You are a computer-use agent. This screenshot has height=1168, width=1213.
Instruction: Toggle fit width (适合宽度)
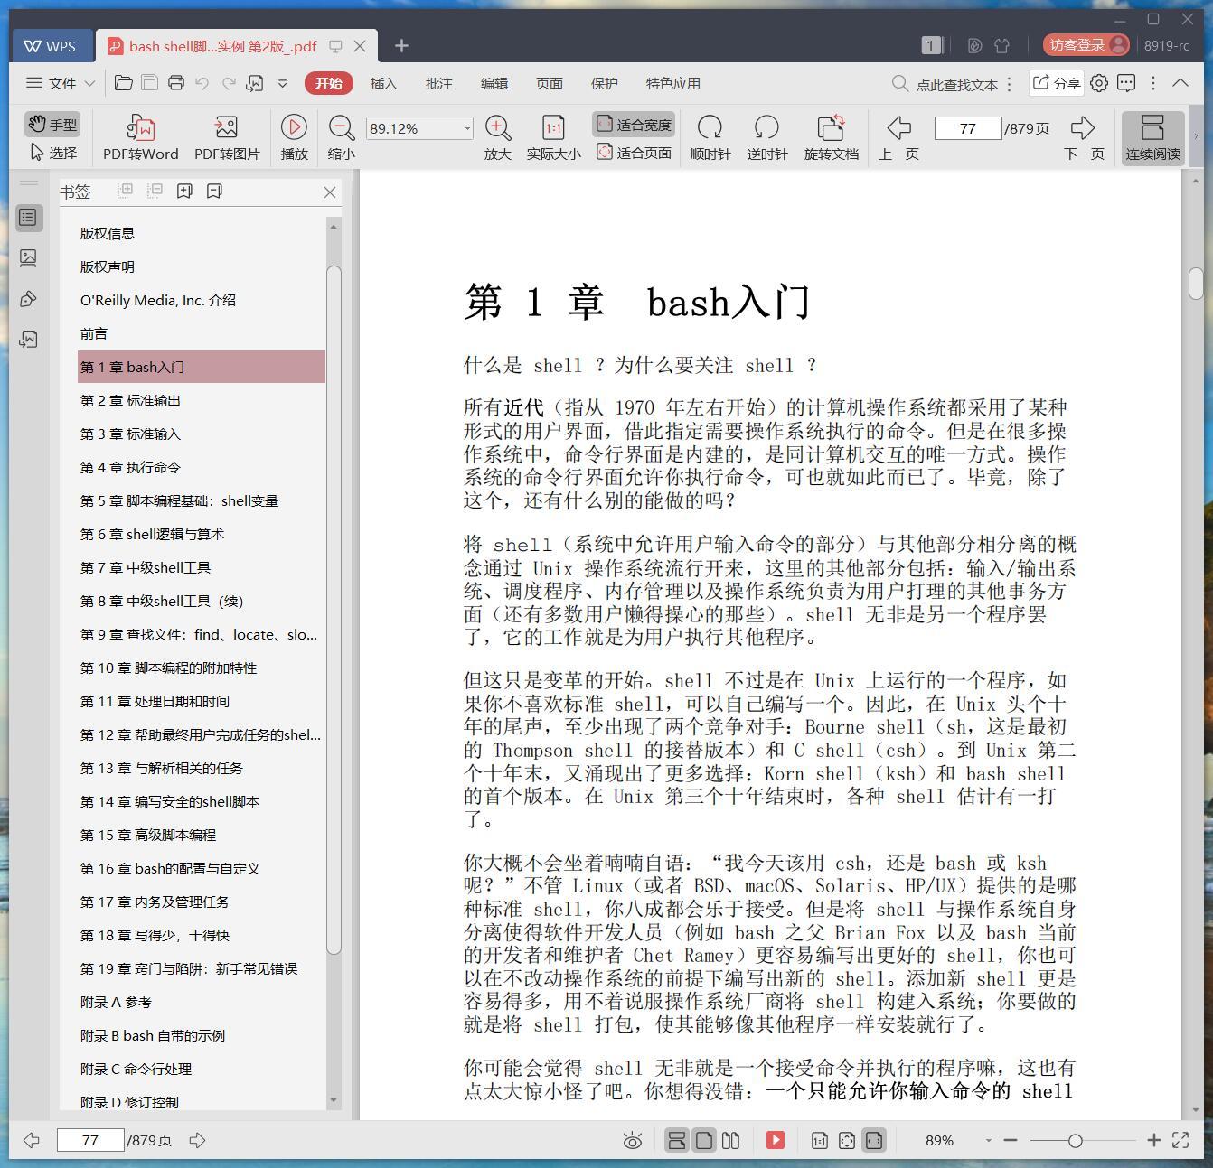click(x=634, y=125)
